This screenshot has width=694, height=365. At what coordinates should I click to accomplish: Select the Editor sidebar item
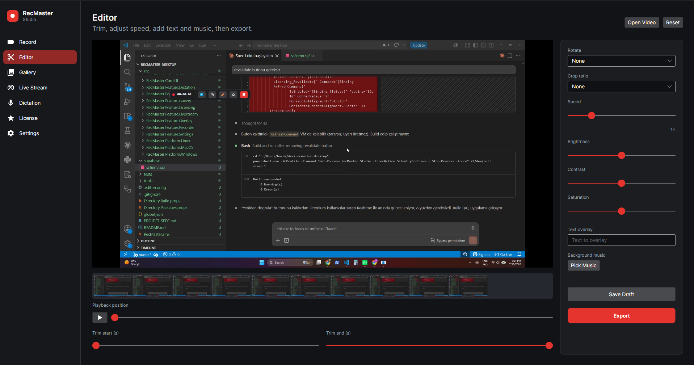[40, 57]
